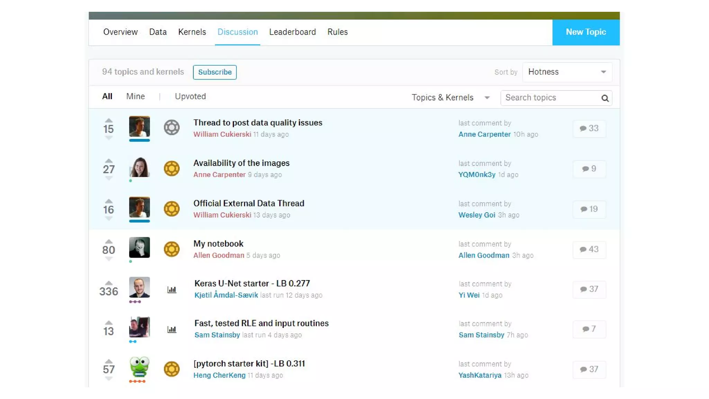Click gold medal icon beside pytorch starter kit
The width and height of the screenshot is (709, 399).
pyautogui.click(x=172, y=369)
